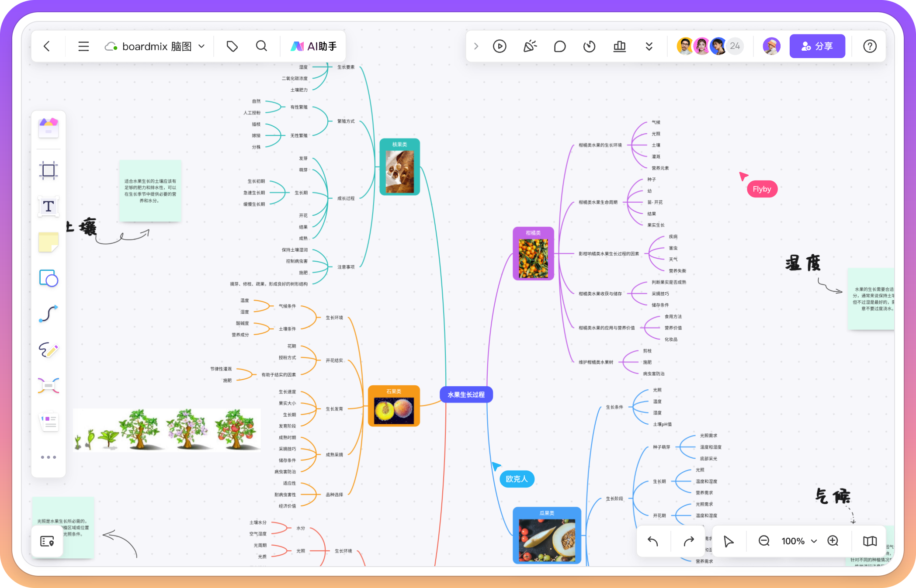
Task: Click the 柑橘类水果生命周期 node
Action: [598, 202]
